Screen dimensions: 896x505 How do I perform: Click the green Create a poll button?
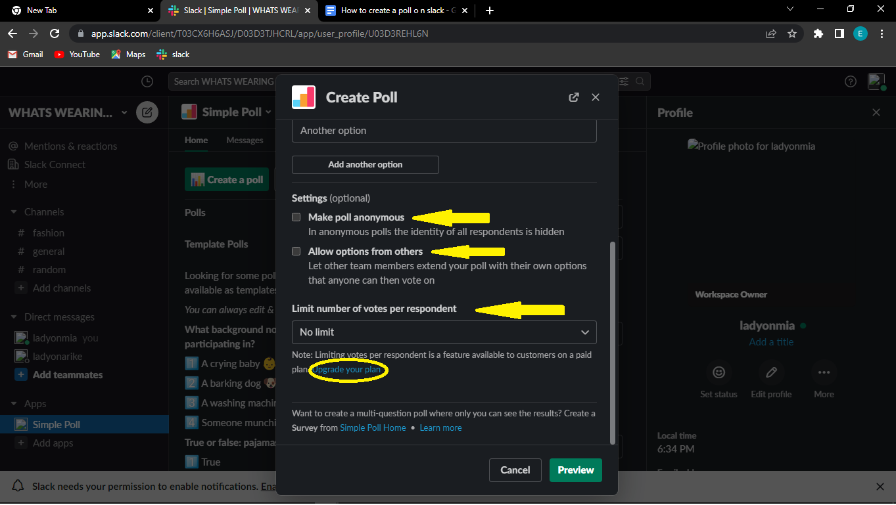point(227,179)
